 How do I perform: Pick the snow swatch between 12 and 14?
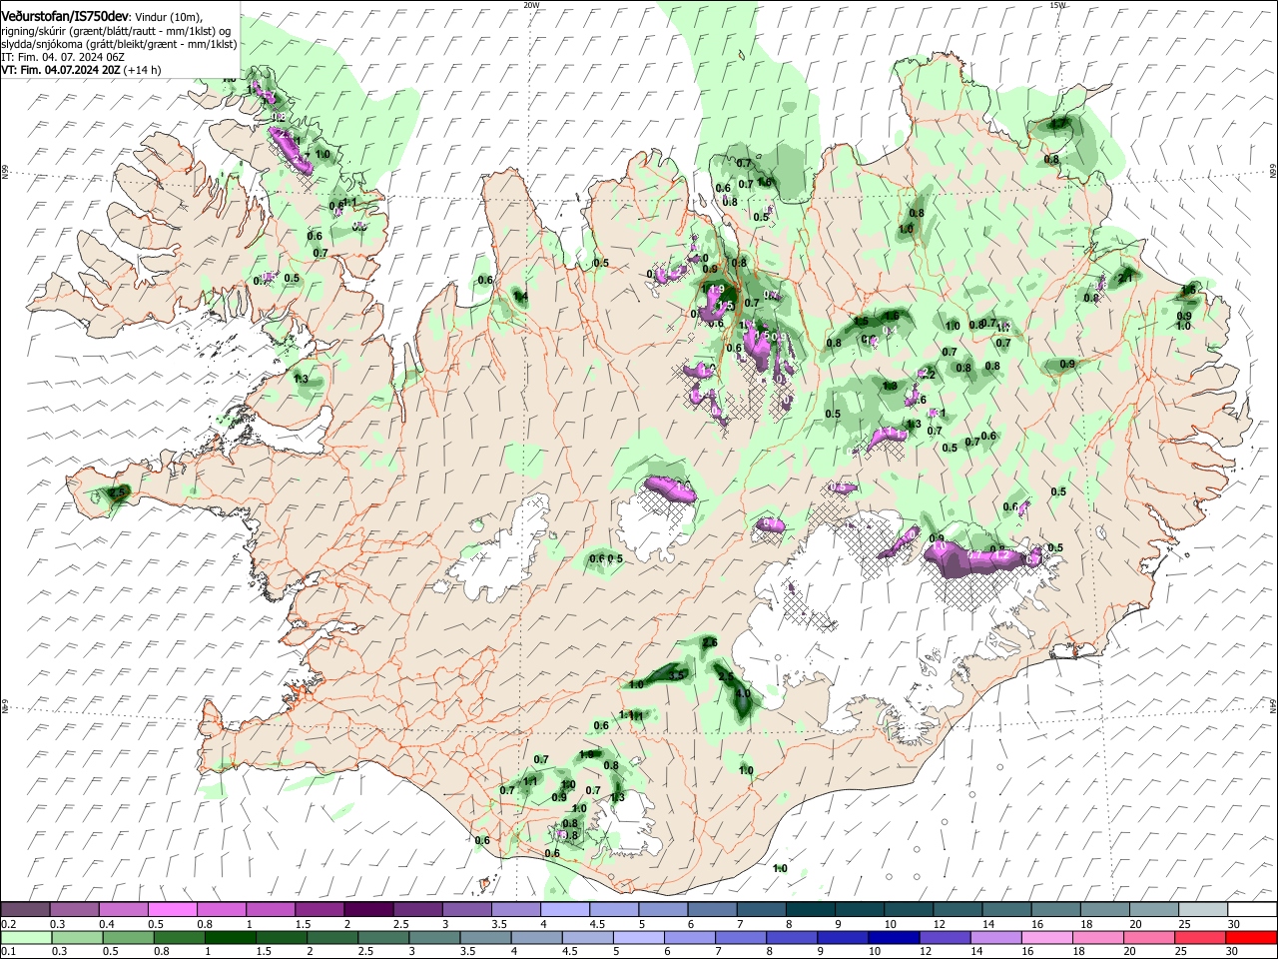(957, 910)
